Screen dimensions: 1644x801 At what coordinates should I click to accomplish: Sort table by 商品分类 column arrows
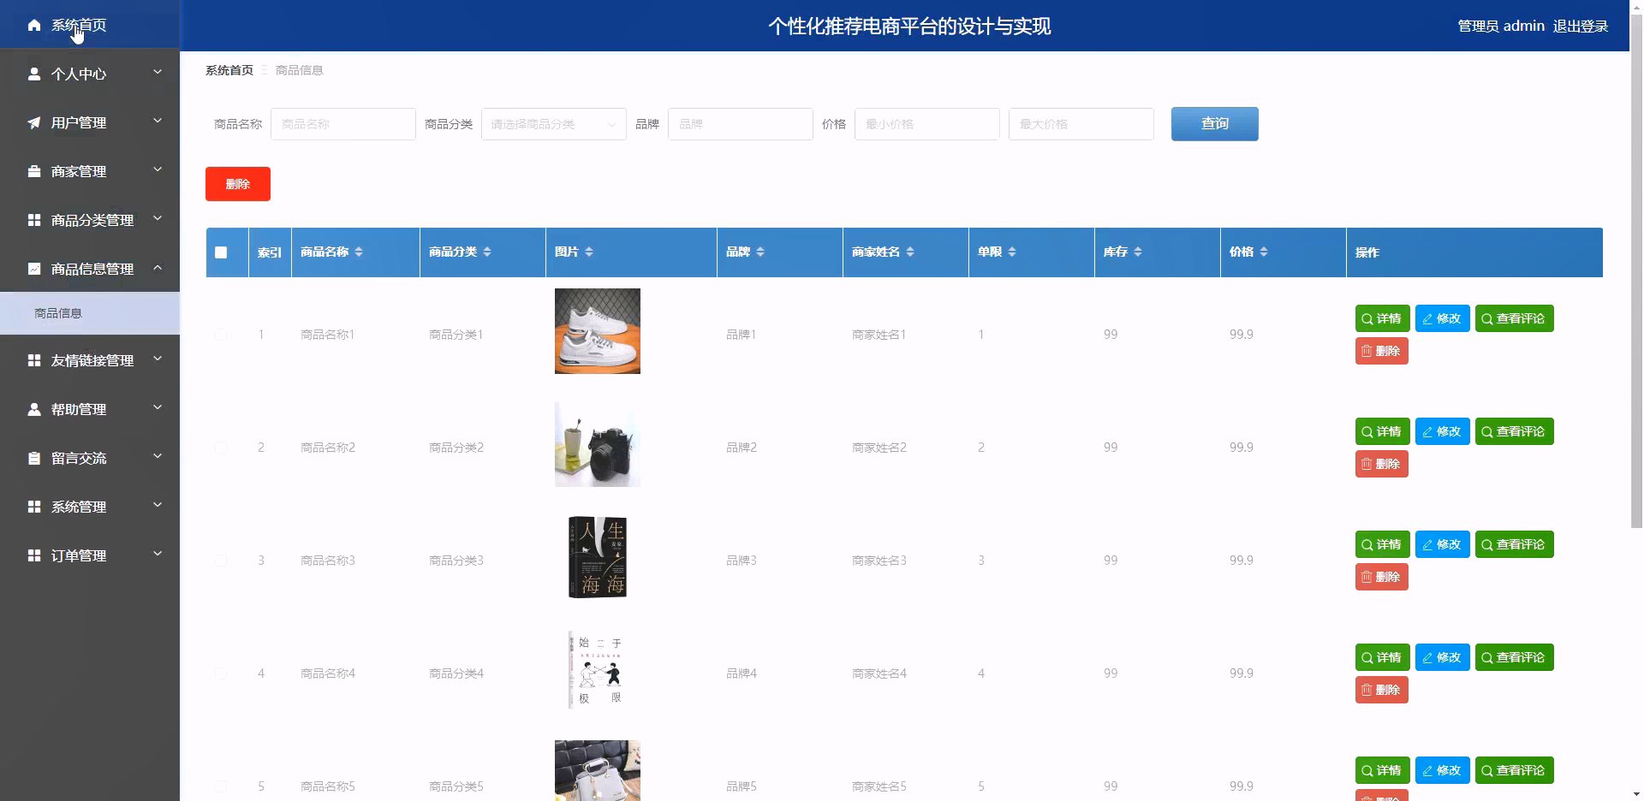[487, 252]
